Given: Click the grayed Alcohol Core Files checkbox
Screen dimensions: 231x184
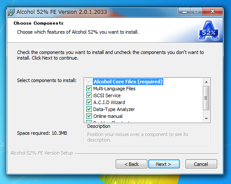Looking at the screenshot, I should pyautogui.click(x=89, y=82).
